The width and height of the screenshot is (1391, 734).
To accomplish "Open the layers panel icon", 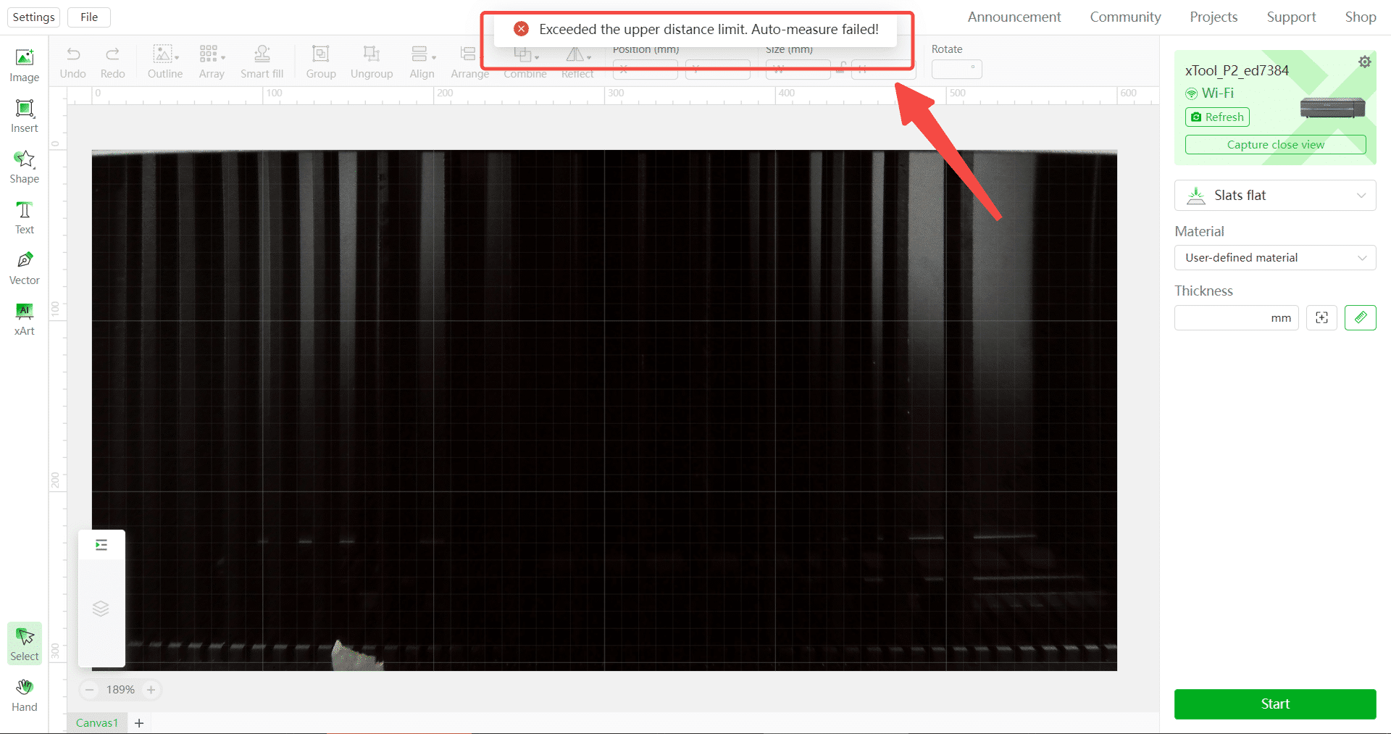I will point(101,609).
